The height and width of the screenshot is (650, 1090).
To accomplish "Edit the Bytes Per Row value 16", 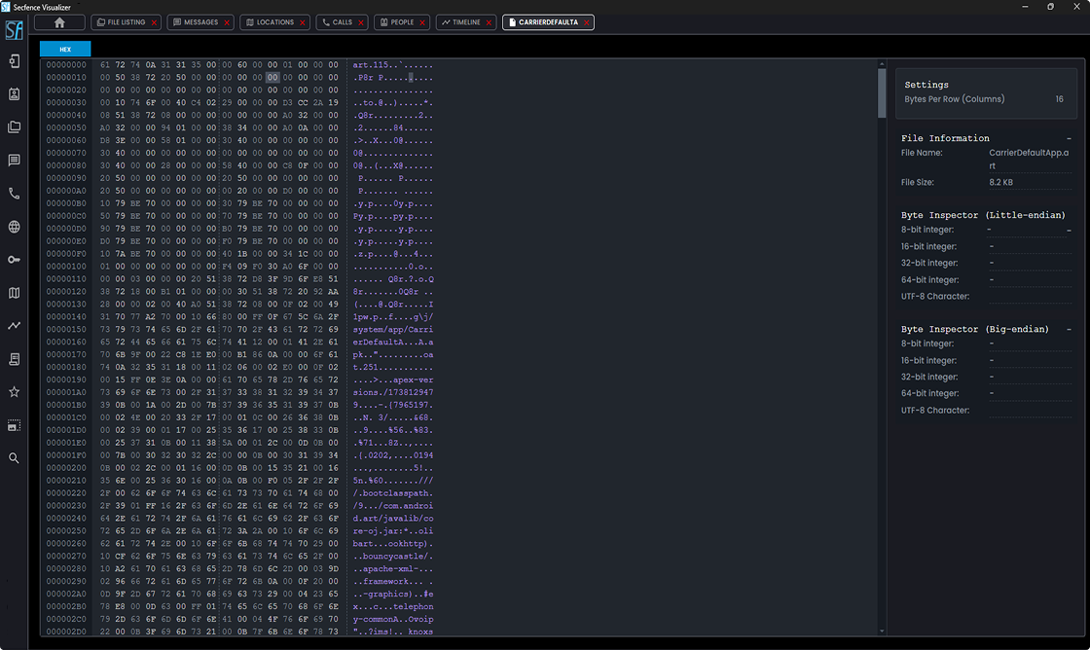I will (x=1060, y=98).
